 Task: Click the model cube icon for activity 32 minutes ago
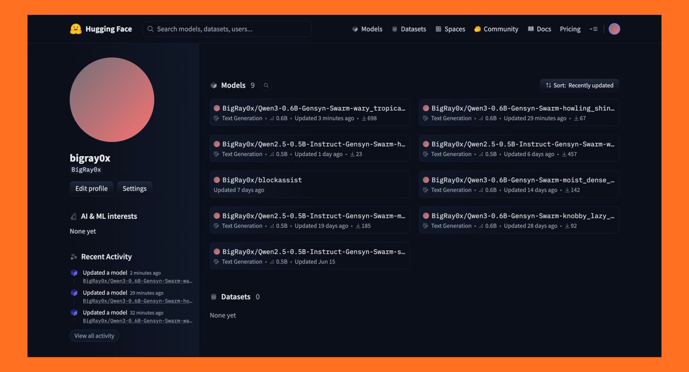click(73, 313)
